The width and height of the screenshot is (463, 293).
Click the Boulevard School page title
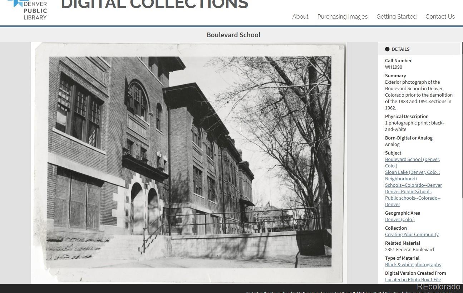point(233,35)
